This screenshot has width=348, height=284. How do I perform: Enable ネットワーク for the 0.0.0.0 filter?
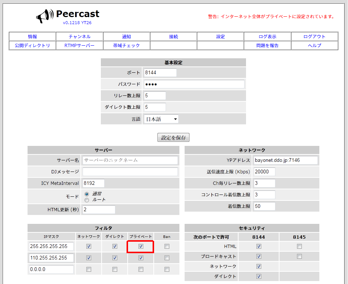89,269
